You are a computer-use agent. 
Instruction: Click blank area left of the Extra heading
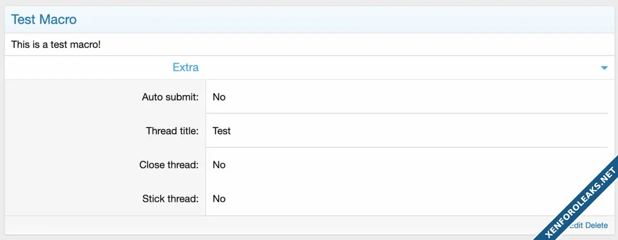(77, 67)
